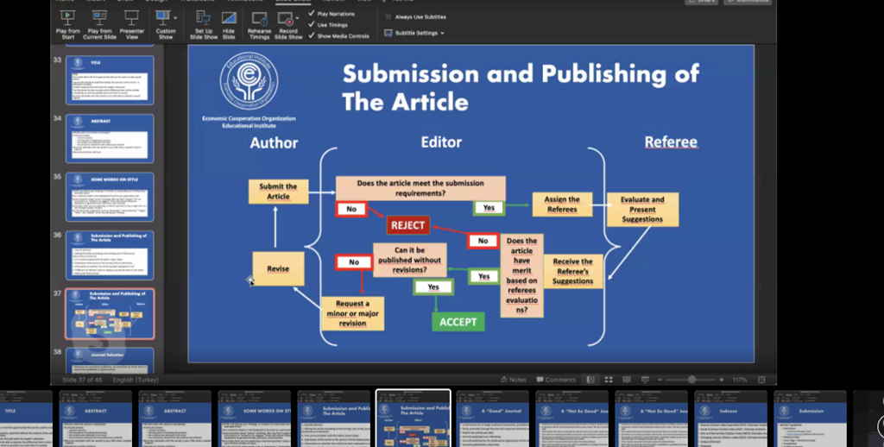Select Receive the Referee's Suggestions box
Image resolution: width=884 pixels, height=447 pixels.
pos(573,271)
